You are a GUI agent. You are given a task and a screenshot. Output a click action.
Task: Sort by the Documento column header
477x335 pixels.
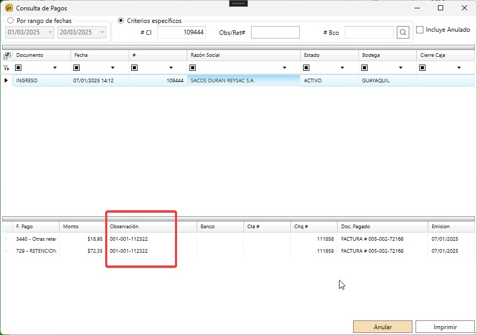[x=41, y=55]
